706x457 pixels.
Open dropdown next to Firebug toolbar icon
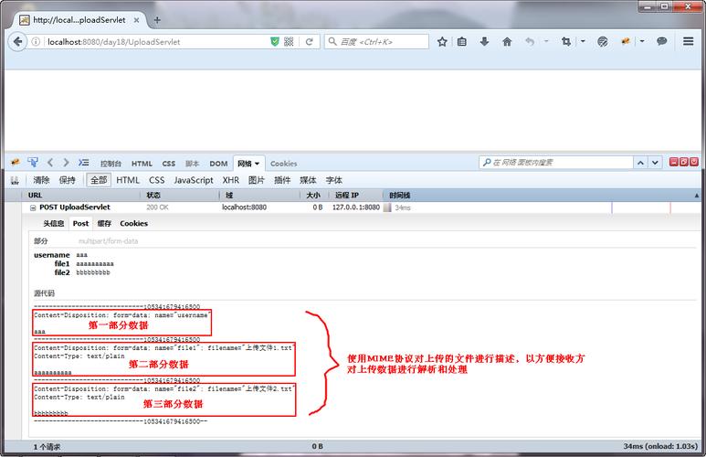coord(642,41)
